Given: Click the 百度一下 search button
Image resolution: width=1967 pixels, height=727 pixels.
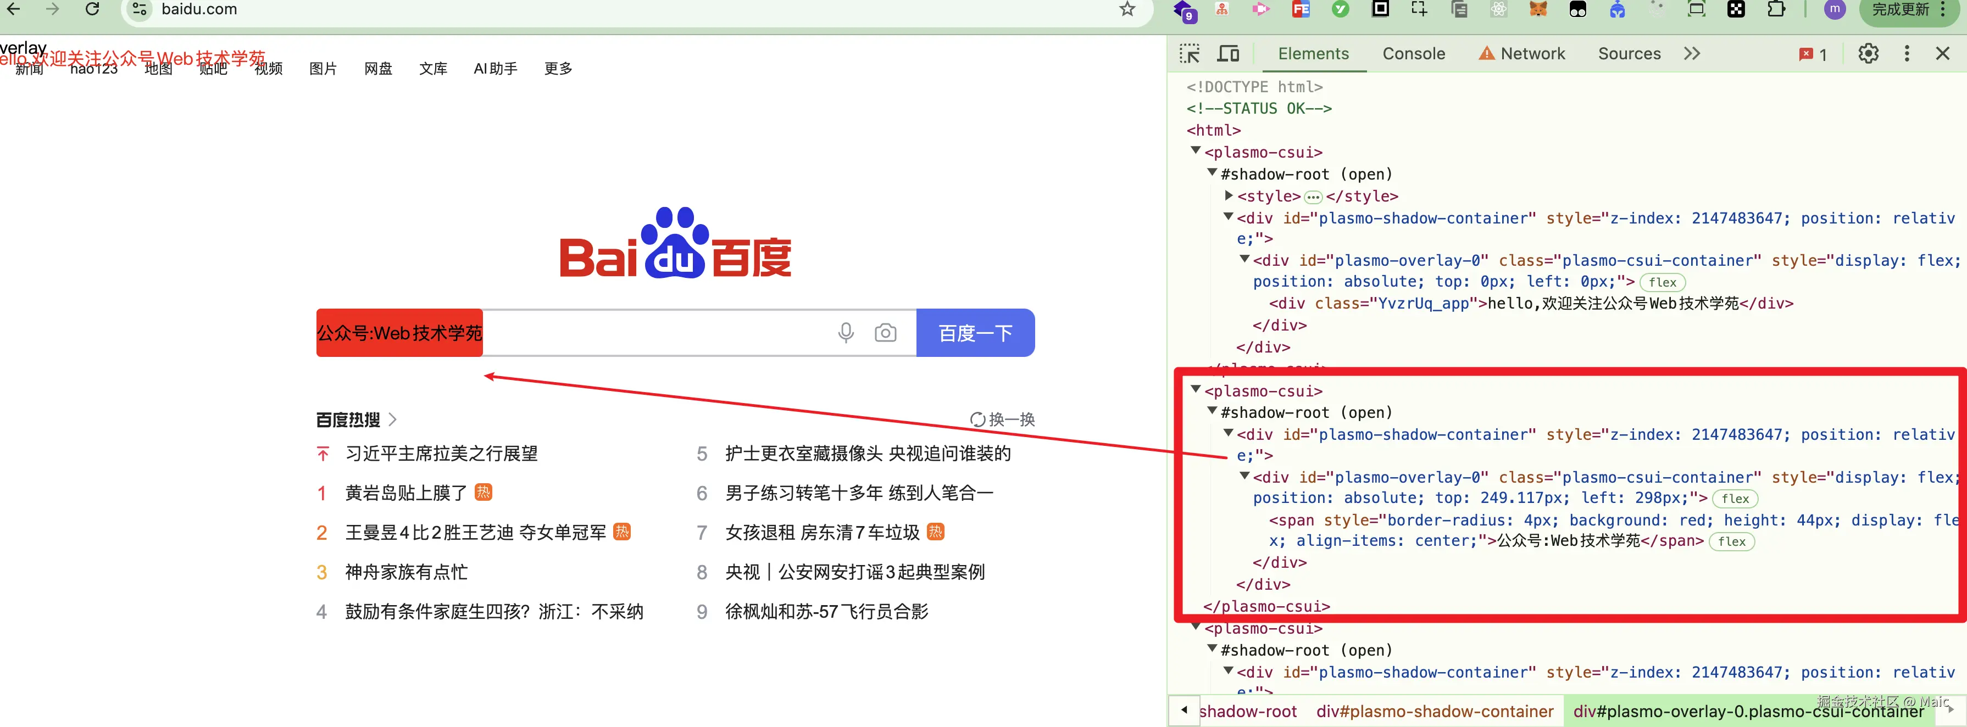Looking at the screenshot, I should pyautogui.click(x=975, y=333).
